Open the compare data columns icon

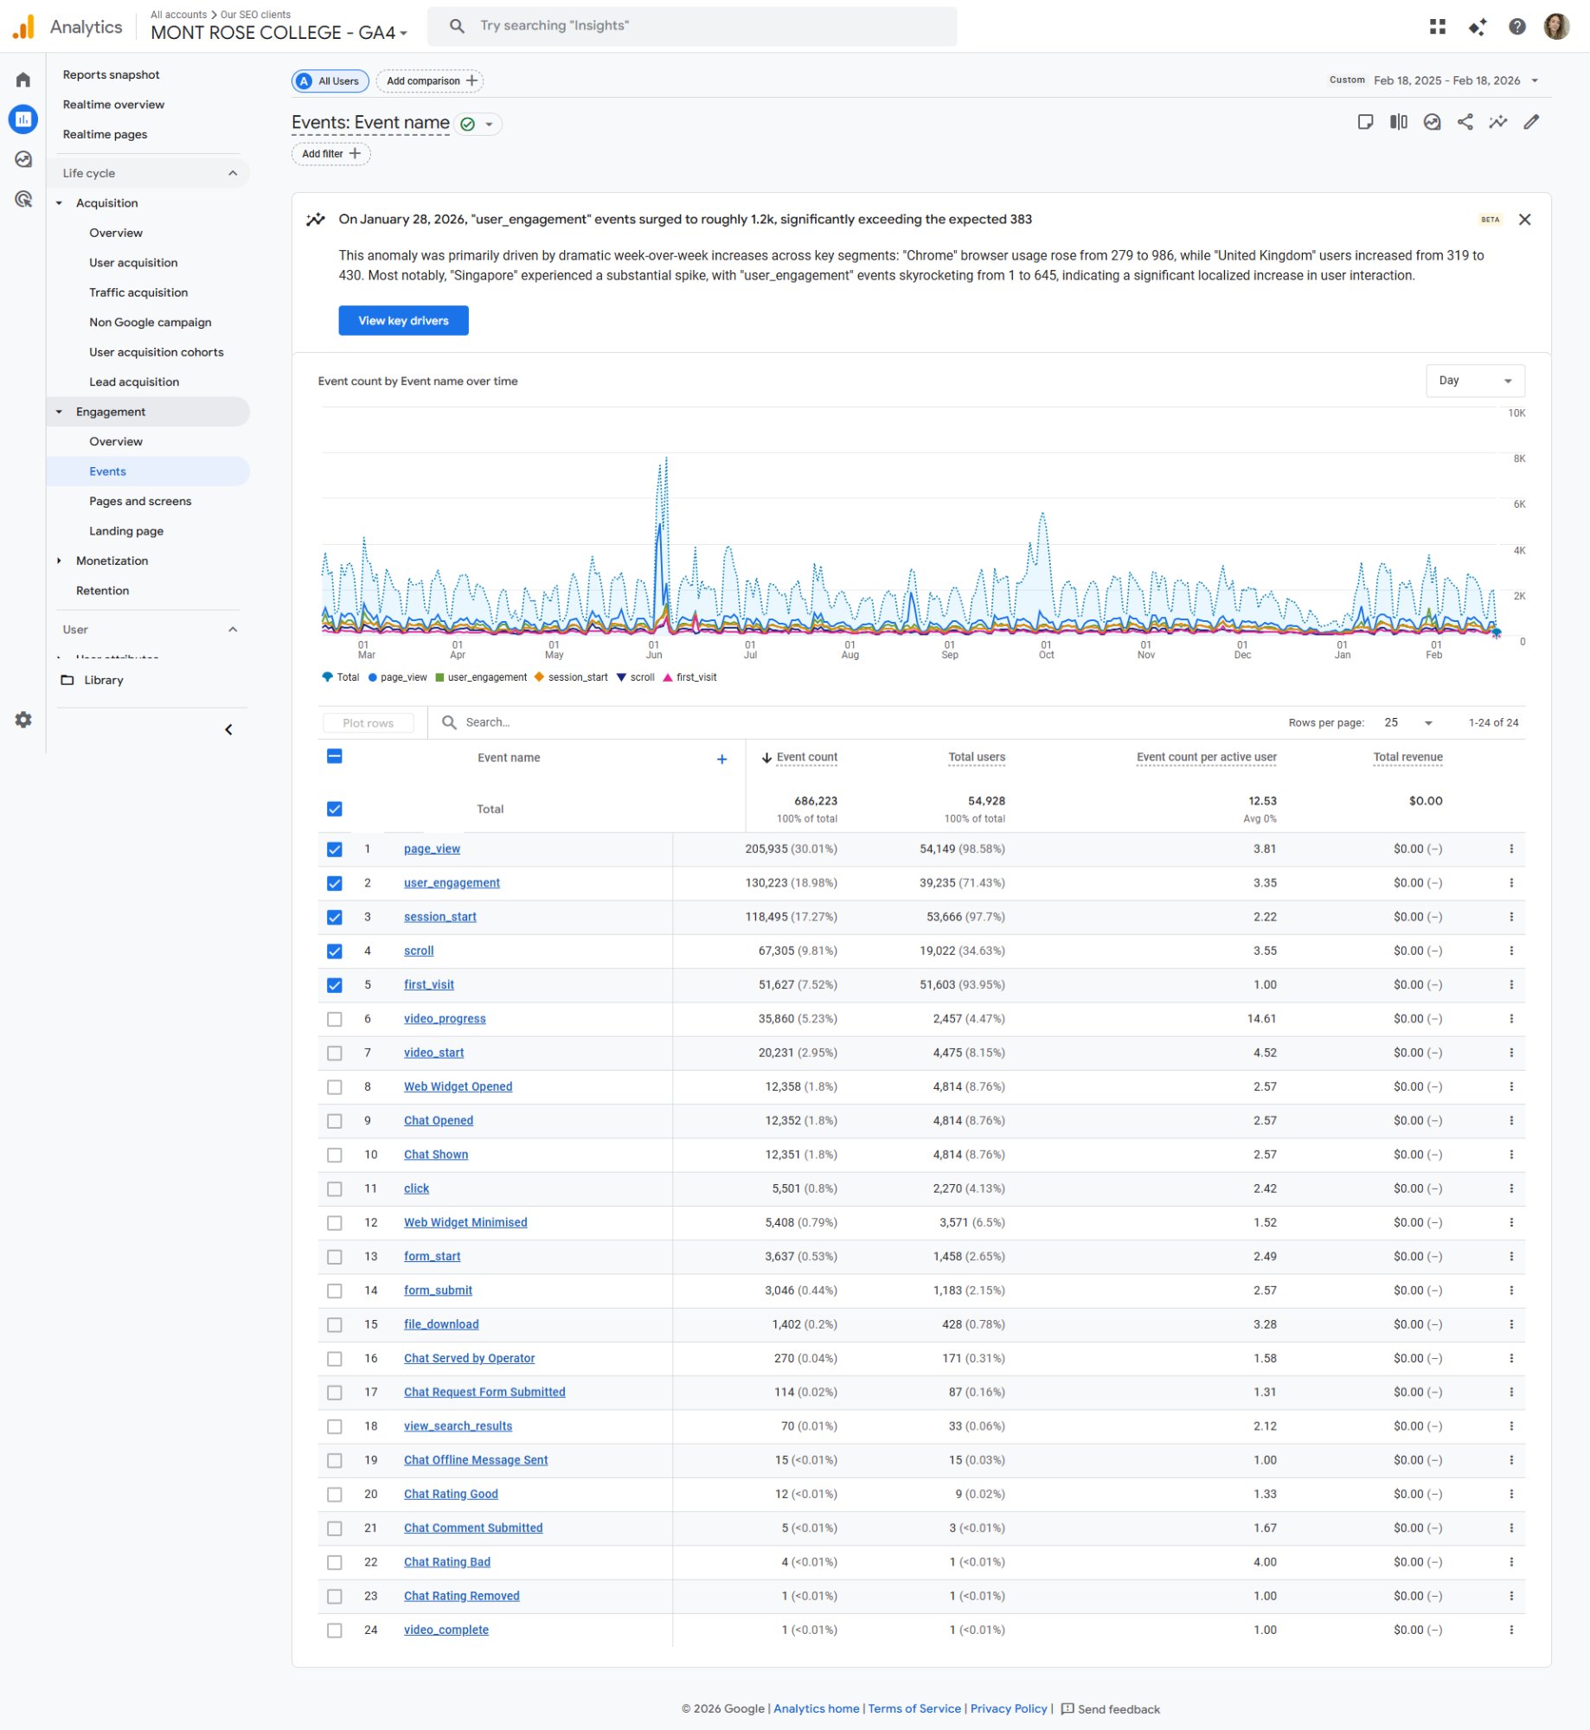click(x=1398, y=122)
